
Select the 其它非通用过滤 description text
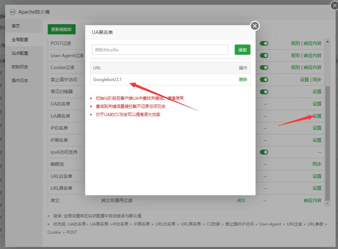(x=117, y=200)
